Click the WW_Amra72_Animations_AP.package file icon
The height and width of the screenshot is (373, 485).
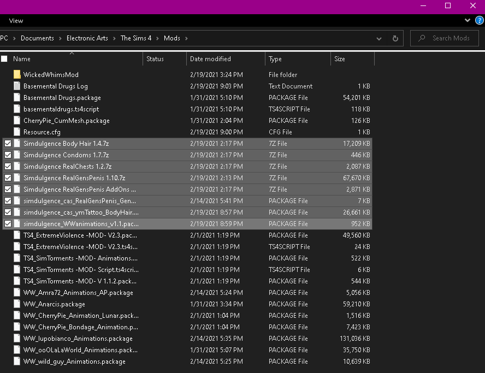17,293
